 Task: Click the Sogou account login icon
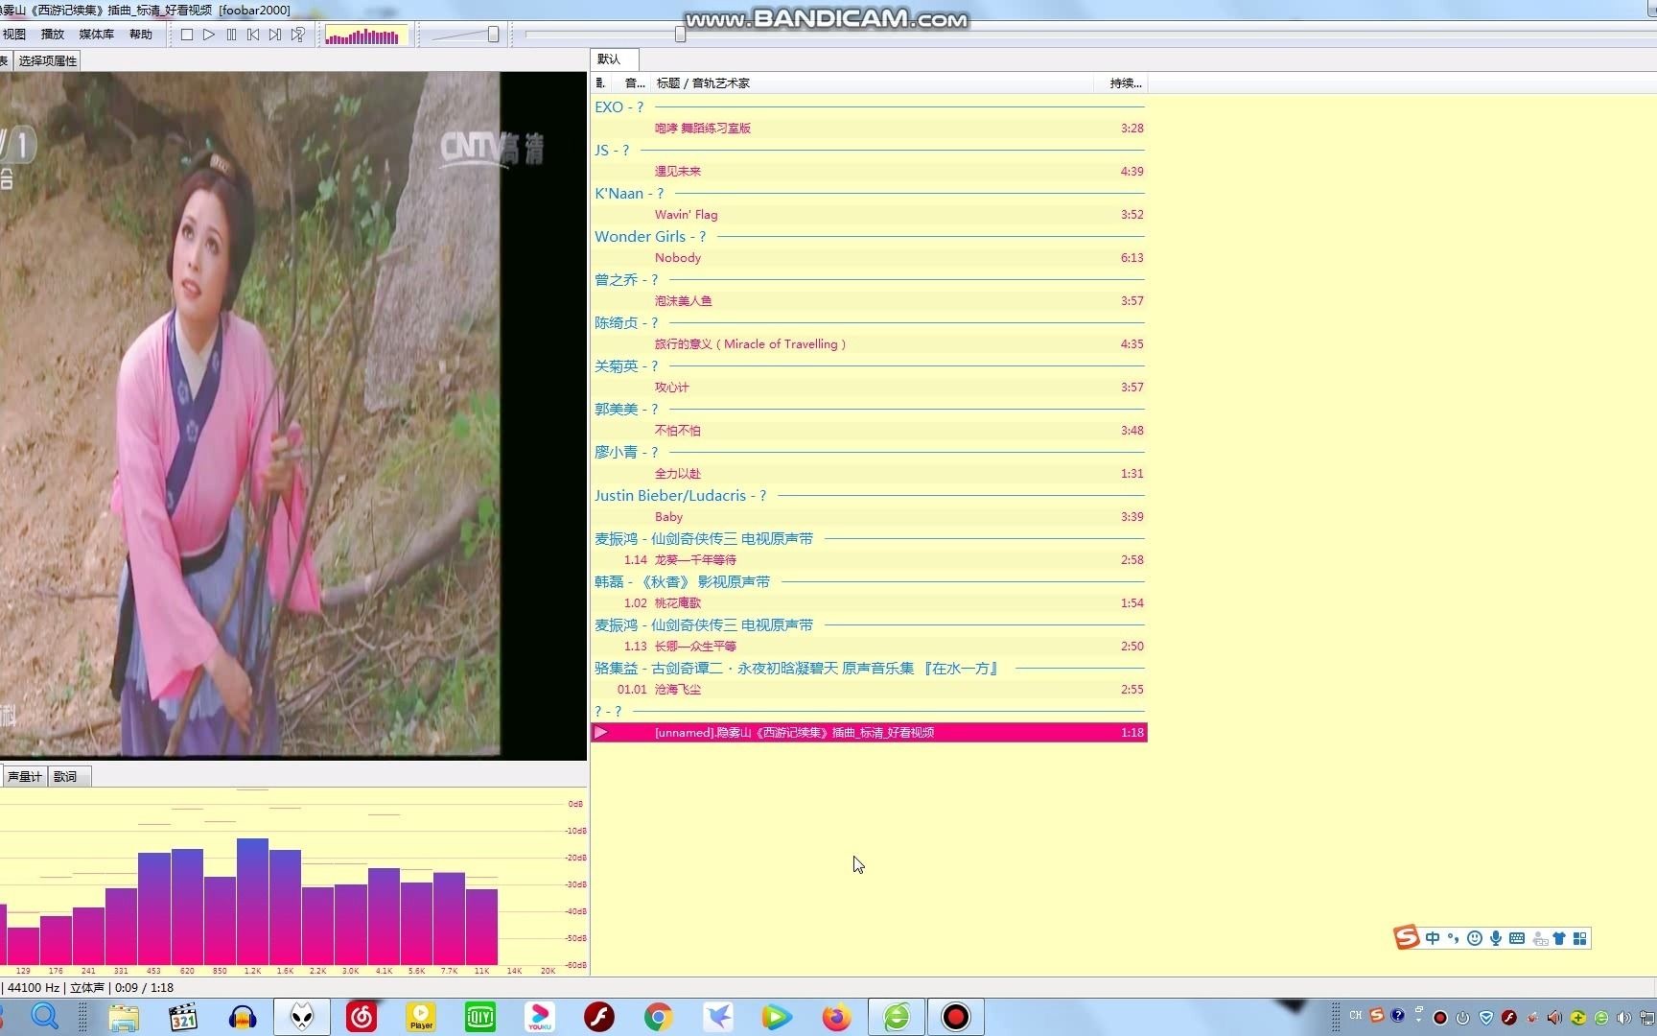pyautogui.click(x=1540, y=938)
